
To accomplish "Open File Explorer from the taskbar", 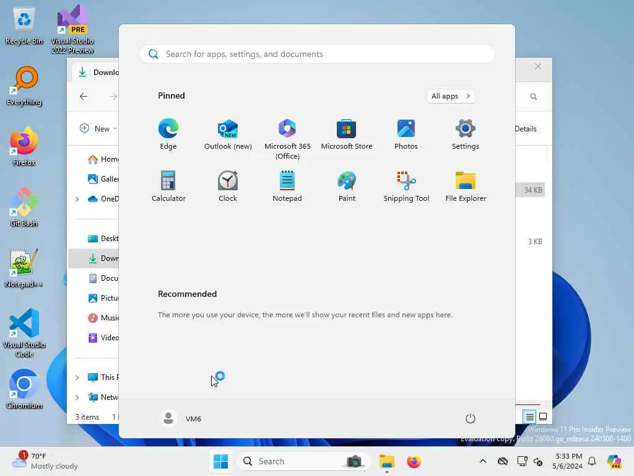I will pyautogui.click(x=386, y=461).
